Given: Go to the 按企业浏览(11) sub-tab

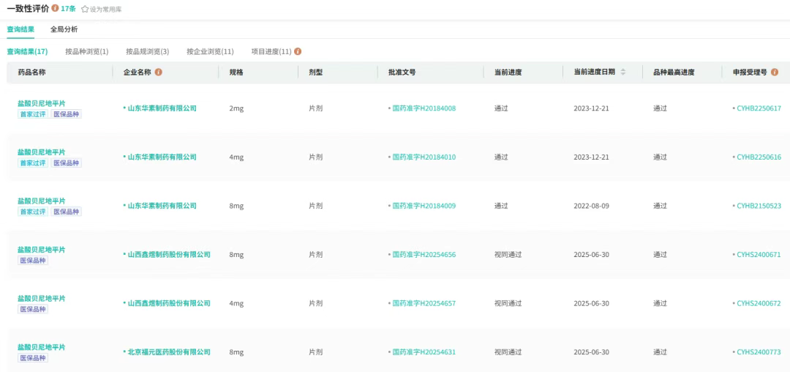Looking at the screenshot, I should tap(210, 51).
